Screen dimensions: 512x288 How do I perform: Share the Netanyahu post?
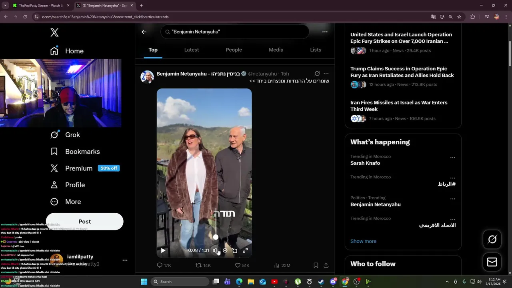pos(326,265)
